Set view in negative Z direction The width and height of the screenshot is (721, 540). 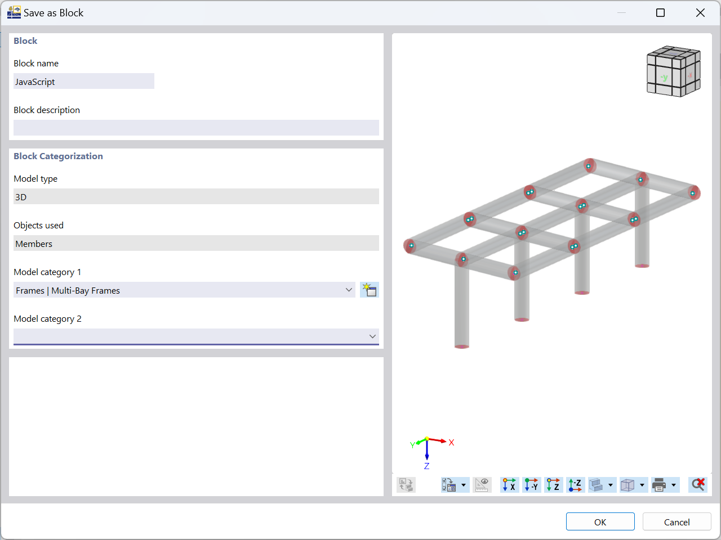point(575,485)
